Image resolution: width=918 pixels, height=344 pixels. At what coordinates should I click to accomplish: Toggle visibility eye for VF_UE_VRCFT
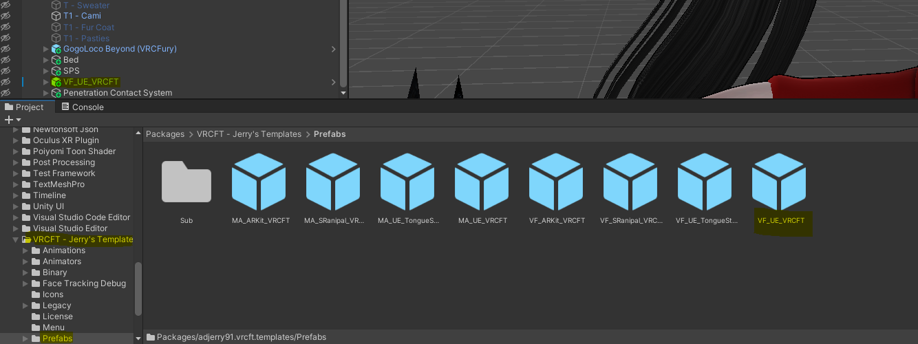[x=6, y=82]
